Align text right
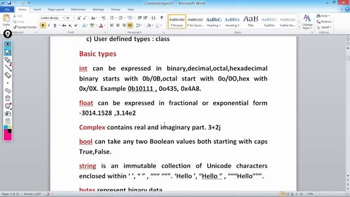The height and width of the screenshot is (197, 350). pos(124,26)
